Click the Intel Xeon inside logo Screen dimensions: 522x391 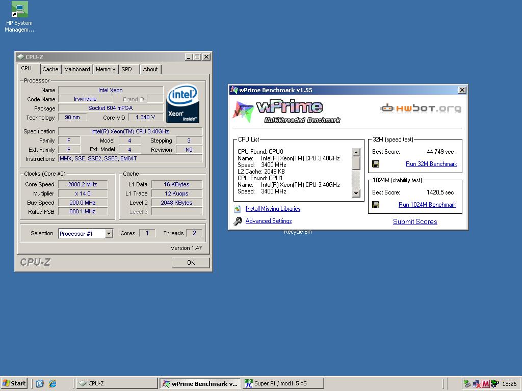pyautogui.click(x=182, y=103)
